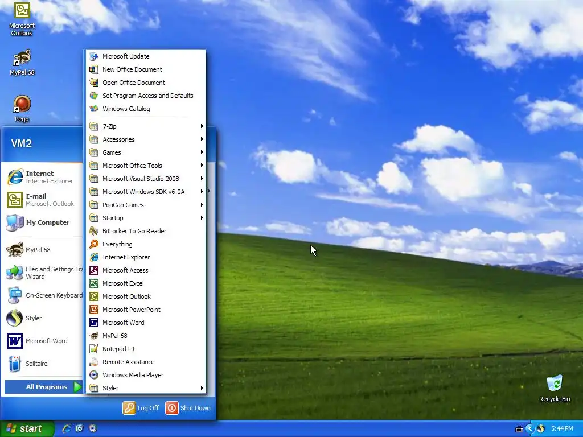Viewport: 583px width, 437px height.
Task: Expand the 7-Zip submenu
Action: pyautogui.click(x=145, y=126)
